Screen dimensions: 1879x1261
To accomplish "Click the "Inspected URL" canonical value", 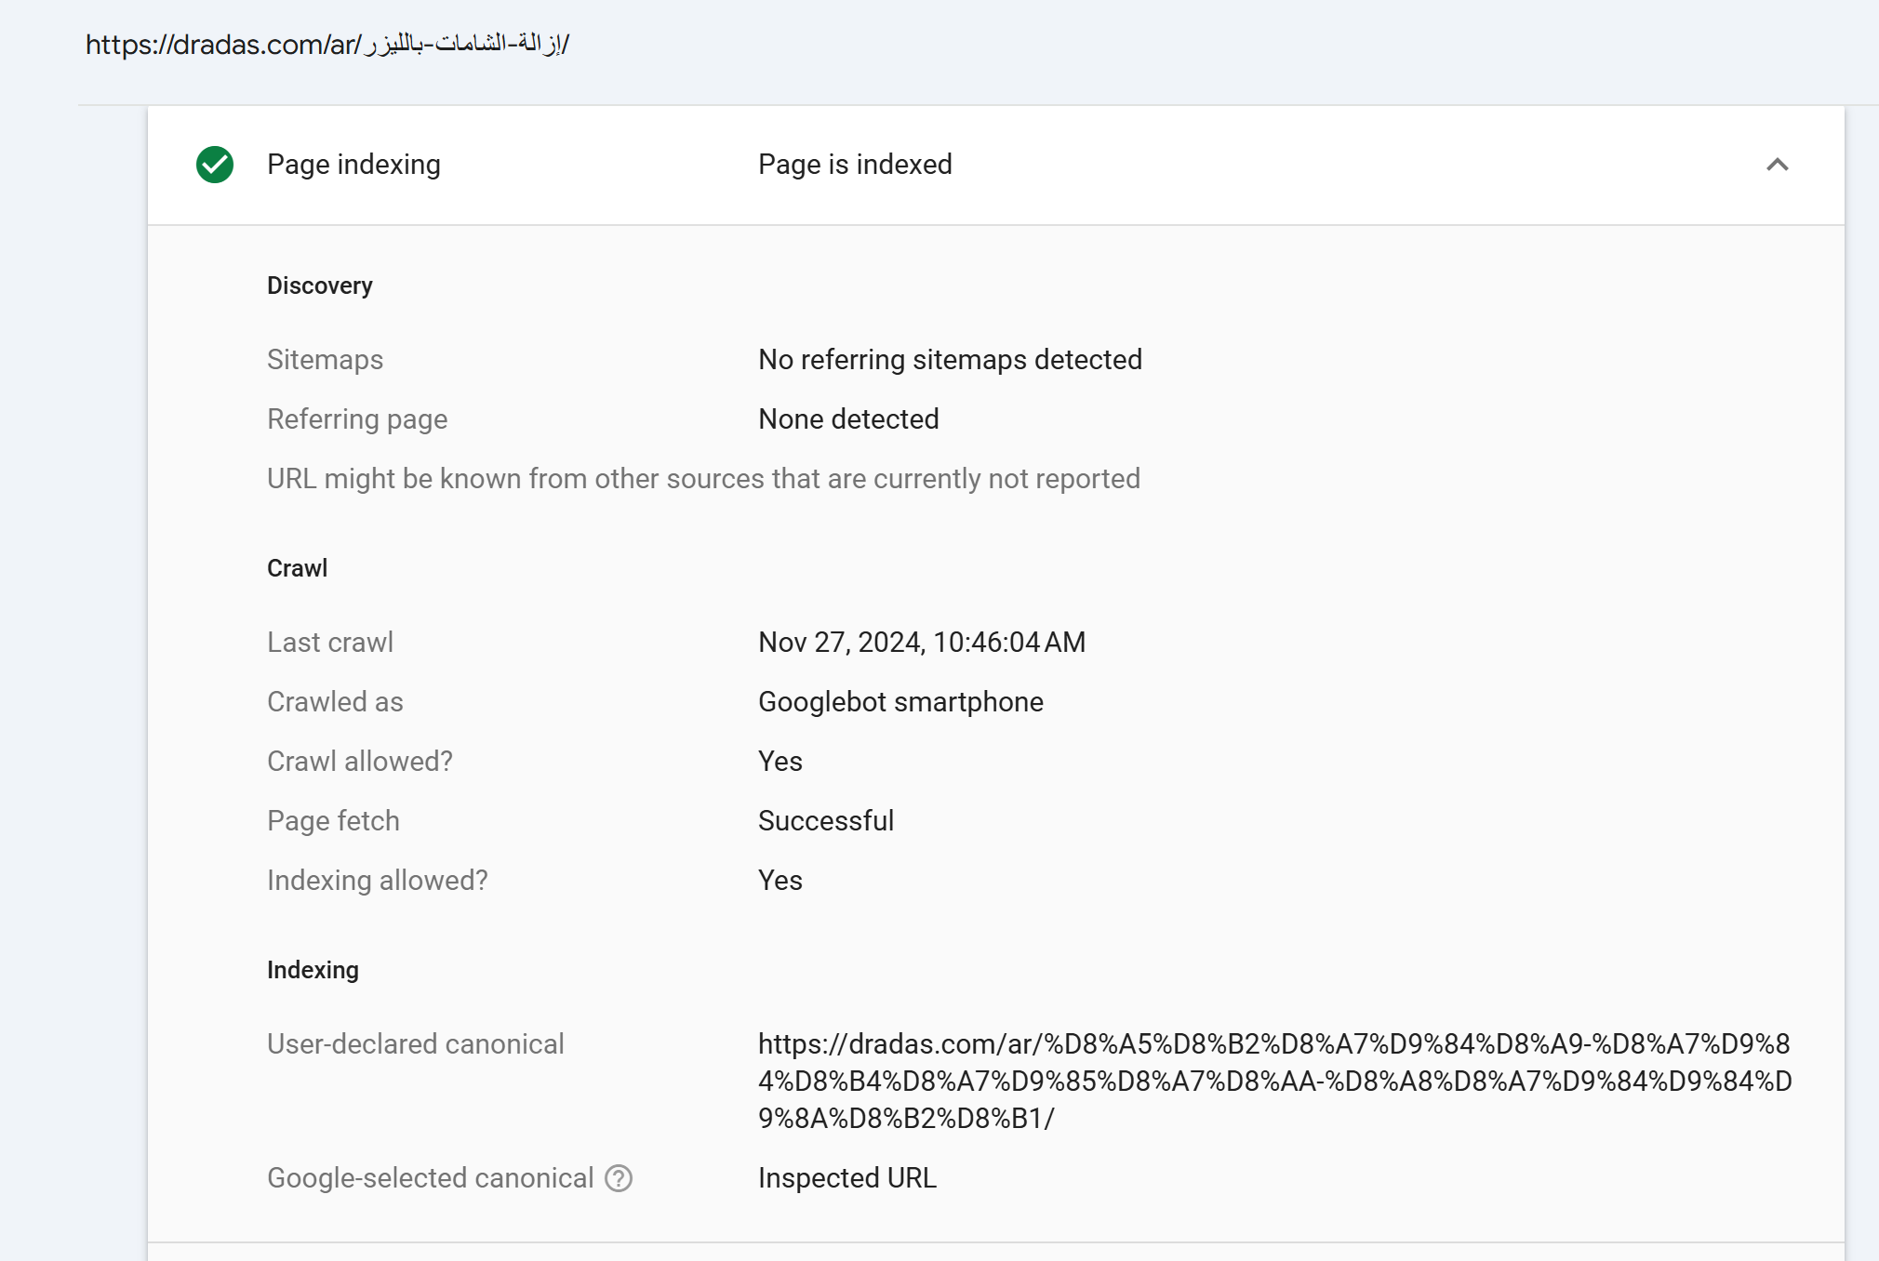I will tap(846, 1178).
